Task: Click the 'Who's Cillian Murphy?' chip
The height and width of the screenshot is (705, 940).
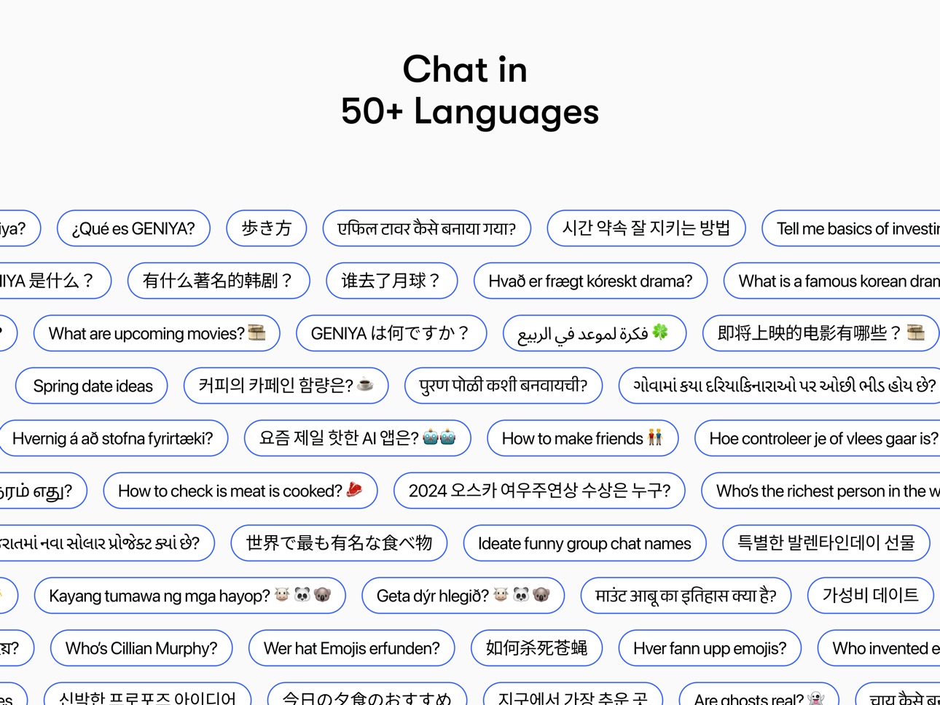Action: click(141, 648)
